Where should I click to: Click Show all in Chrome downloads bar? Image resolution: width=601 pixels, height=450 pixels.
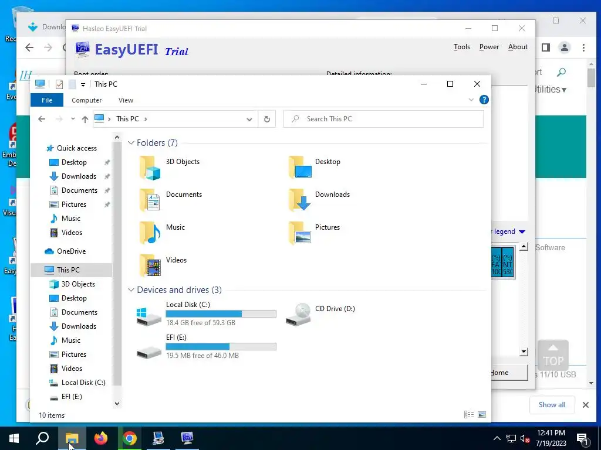coord(552,405)
